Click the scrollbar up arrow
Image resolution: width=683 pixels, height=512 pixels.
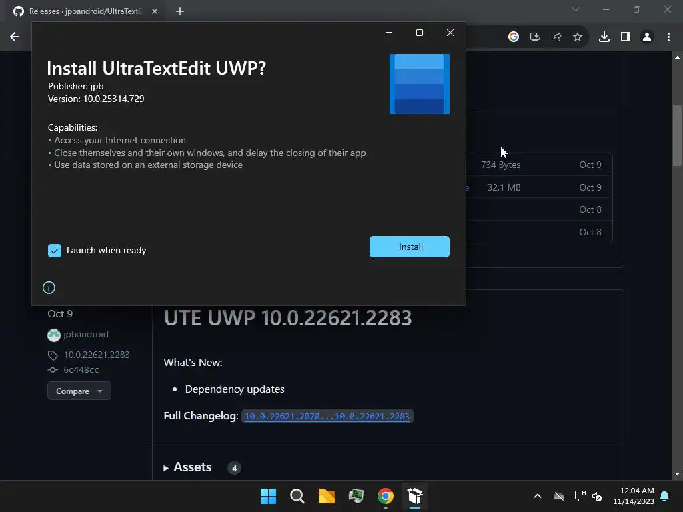677,57
